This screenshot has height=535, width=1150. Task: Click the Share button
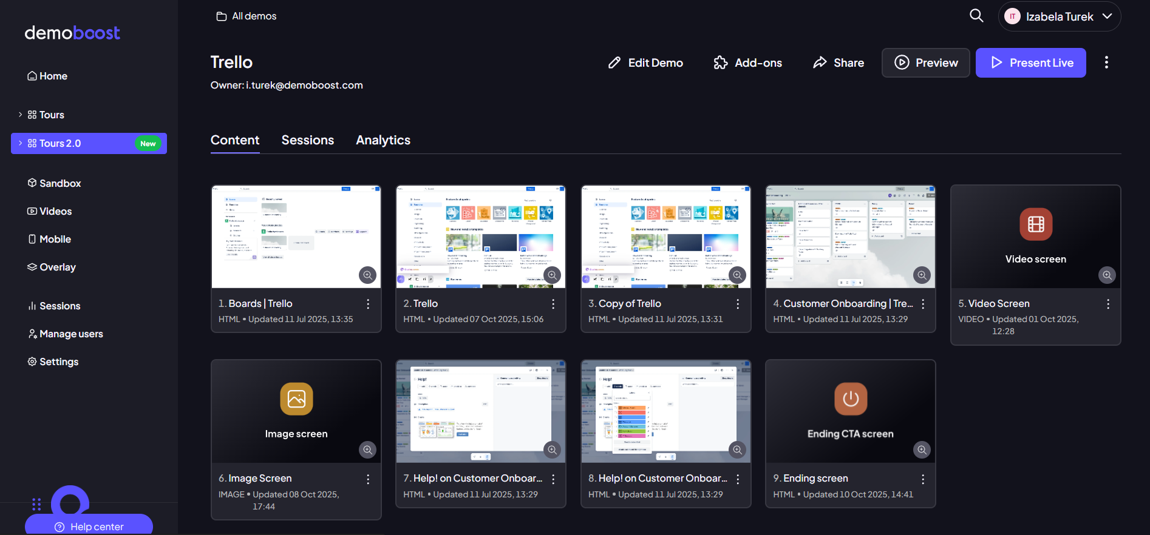tap(839, 62)
